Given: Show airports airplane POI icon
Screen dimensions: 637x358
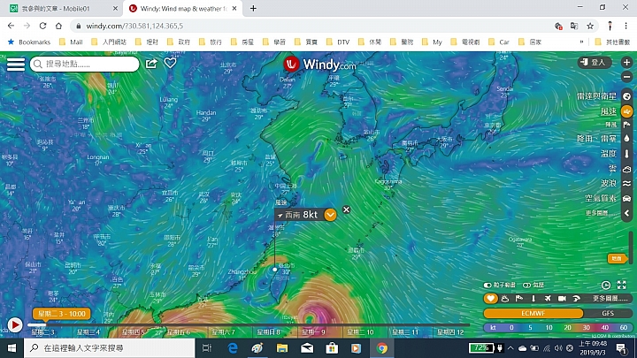Looking at the screenshot, I should click(548, 299).
